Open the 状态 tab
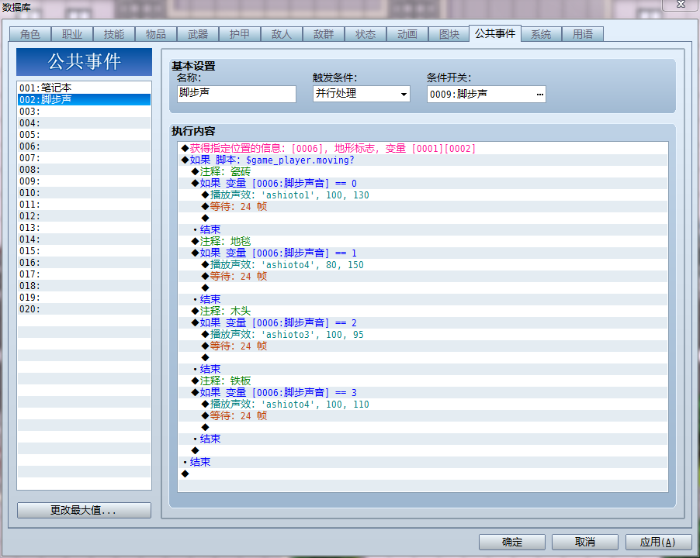 point(366,34)
